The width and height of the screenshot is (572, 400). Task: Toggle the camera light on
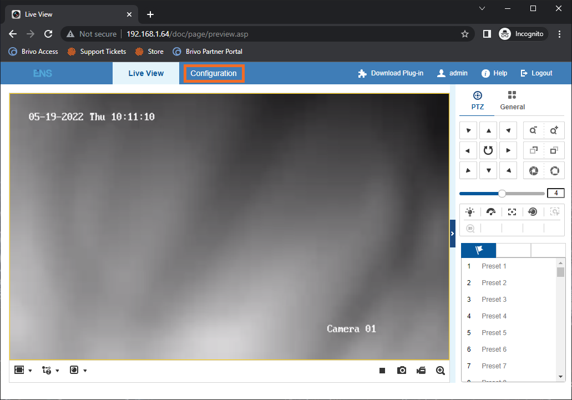470,212
